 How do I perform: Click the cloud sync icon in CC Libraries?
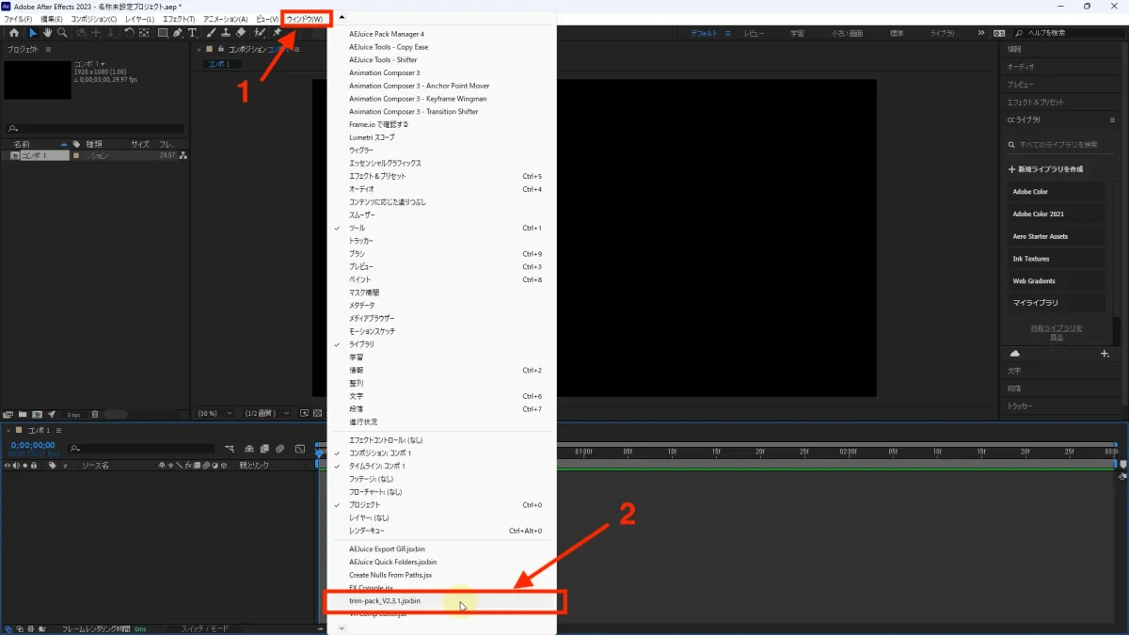(1015, 354)
